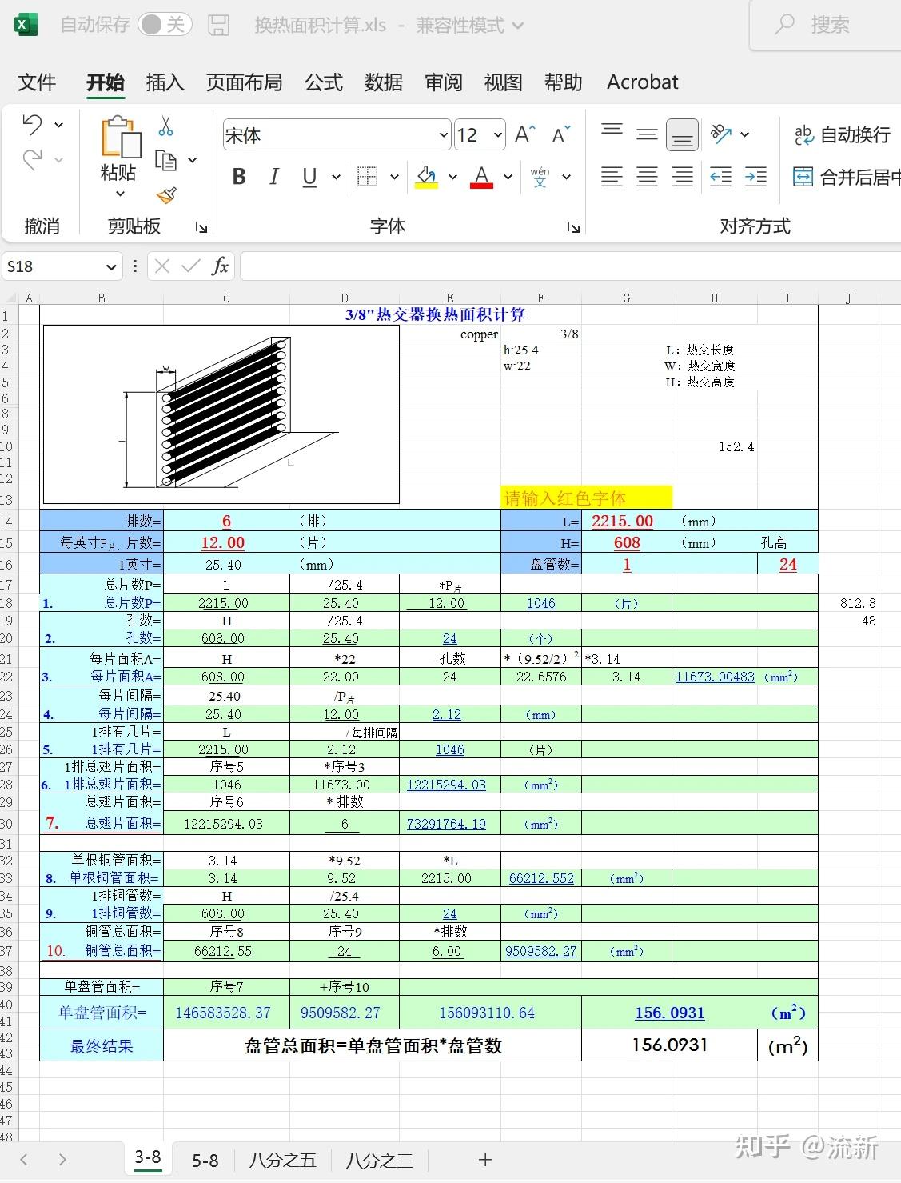Screen dimensions: 901x1183
Task: Select the Format Painter brush
Action: 166,194
